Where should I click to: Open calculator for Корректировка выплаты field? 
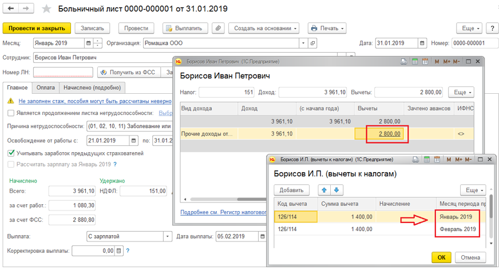[x=118, y=251]
